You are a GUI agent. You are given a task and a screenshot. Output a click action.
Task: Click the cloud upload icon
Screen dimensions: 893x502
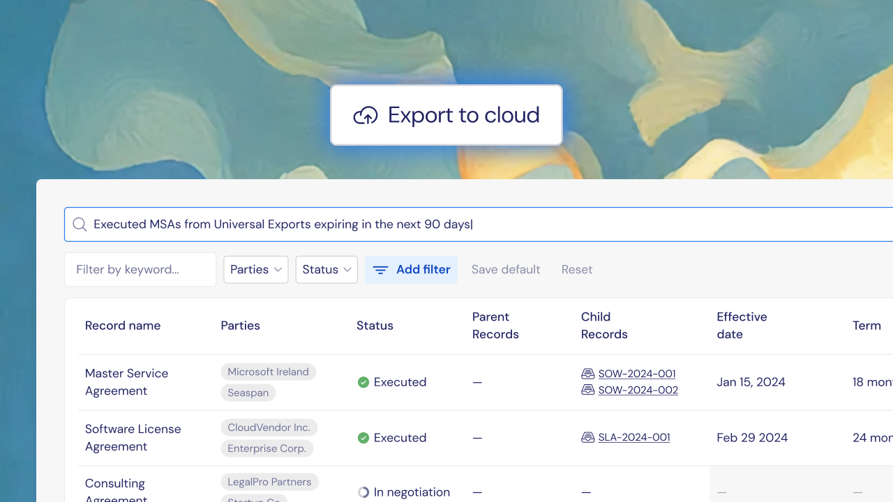coord(366,116)
